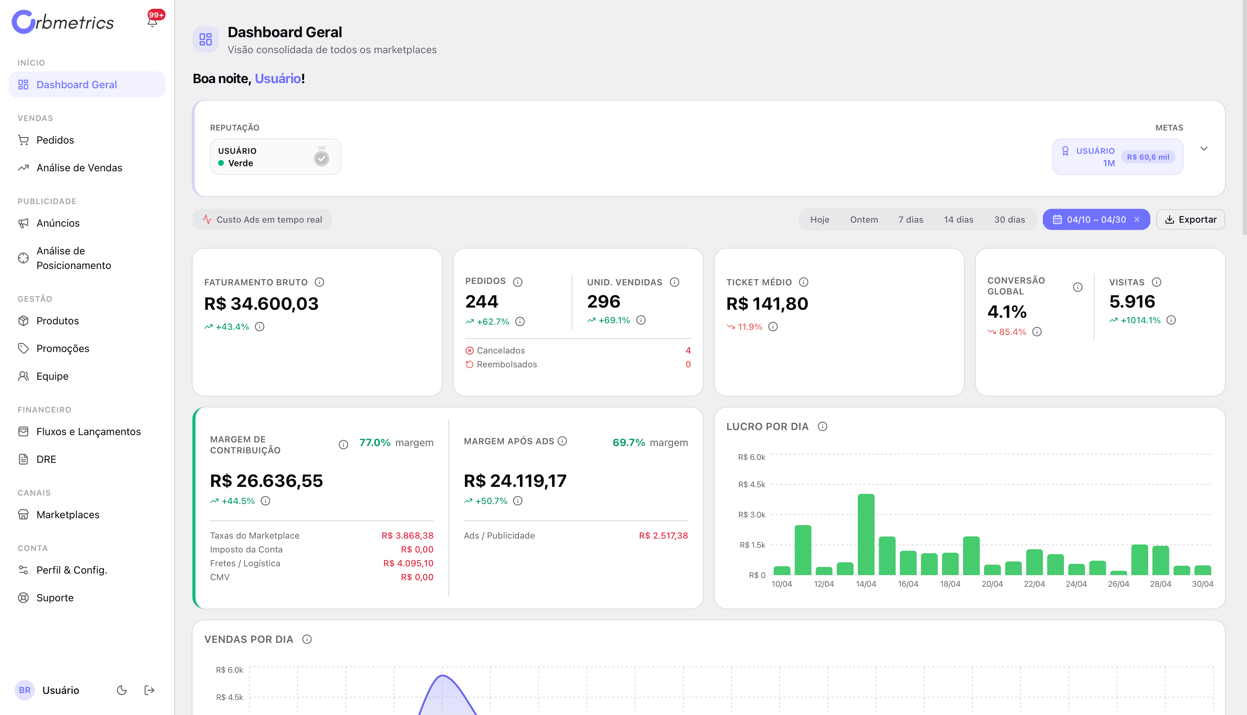The image size is (1247, 715).
Task: Click the Reembolsados row
Action: click(578, 364)
